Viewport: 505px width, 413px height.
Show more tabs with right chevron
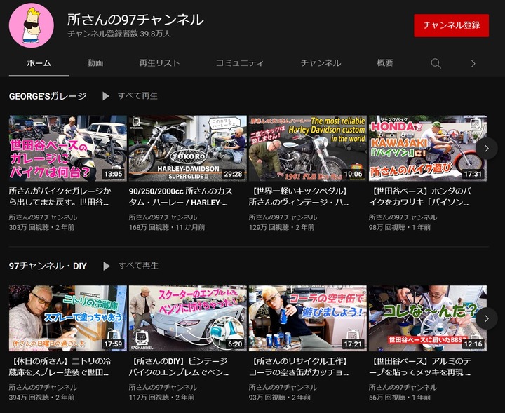(x=473, y=63)
